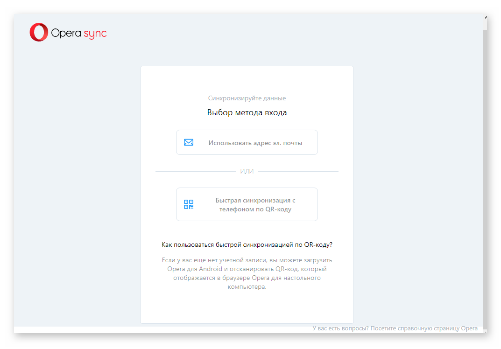Click the scroll-up arrow on the page scrollbar
Screen dimensions: 501x349
pyautogui.click(x=486, y=18)
